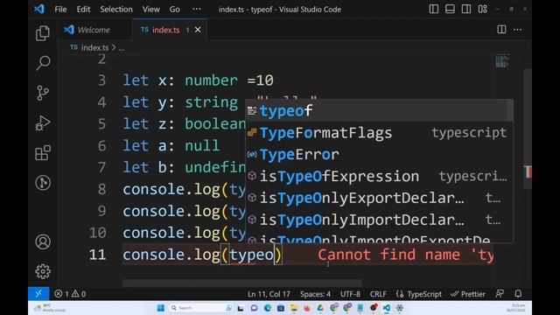
Task: Click Ln 11, Col 17 in status bar
Action: click(269, 294)
